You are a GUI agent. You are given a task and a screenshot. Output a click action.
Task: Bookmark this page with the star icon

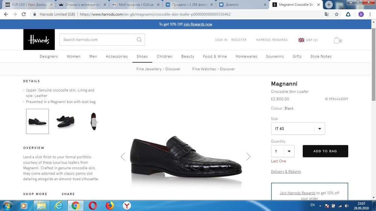(337, 14)
